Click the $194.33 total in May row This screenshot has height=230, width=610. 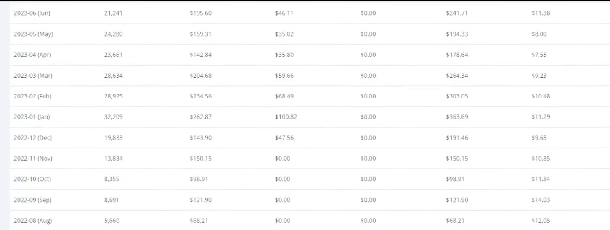(x=457, y=34)
